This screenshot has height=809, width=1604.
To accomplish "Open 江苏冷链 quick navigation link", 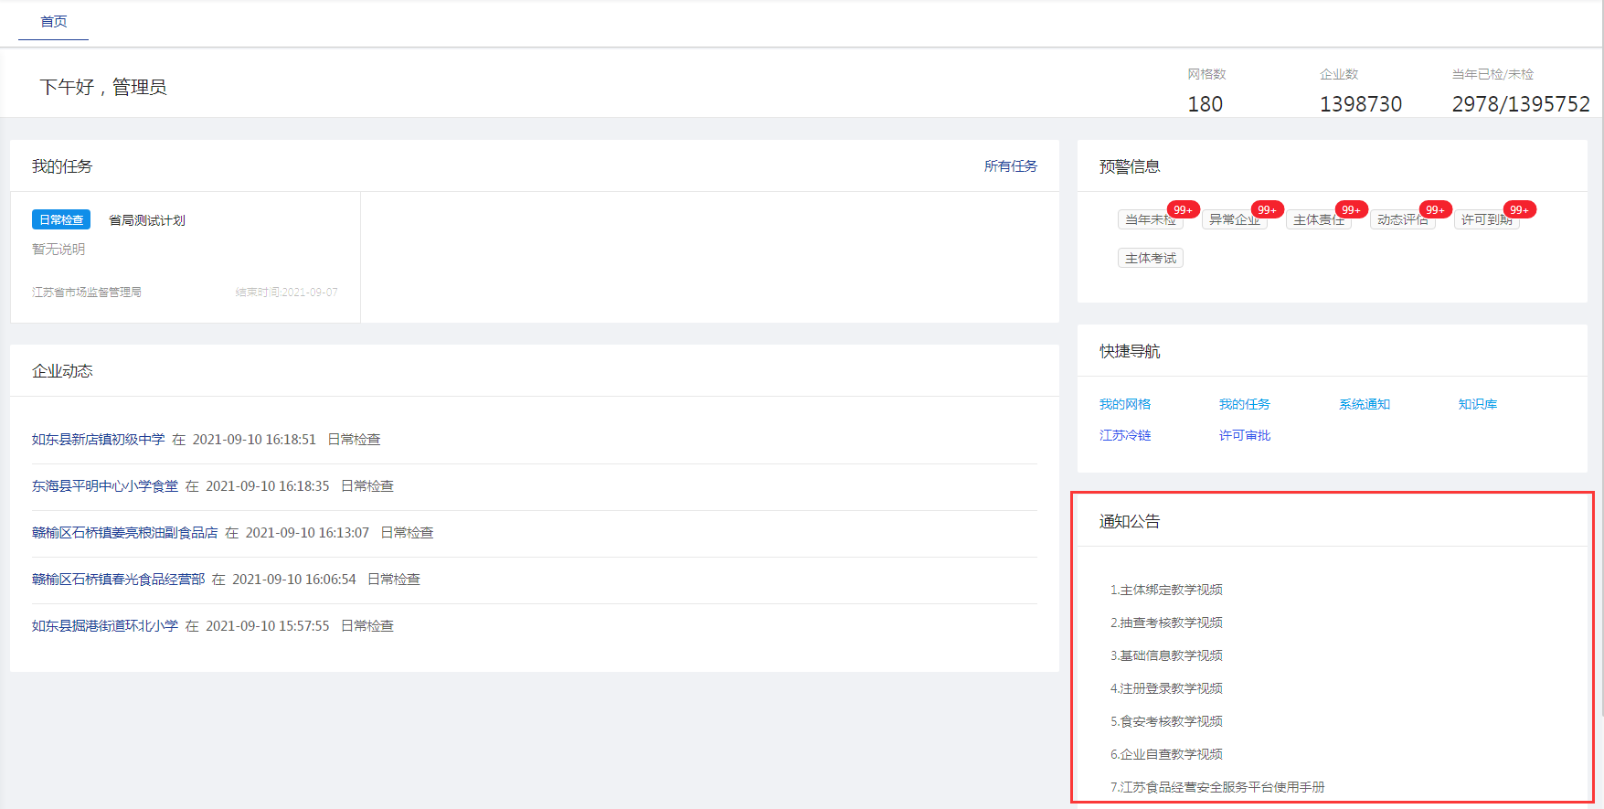I will coord(1124,435).
